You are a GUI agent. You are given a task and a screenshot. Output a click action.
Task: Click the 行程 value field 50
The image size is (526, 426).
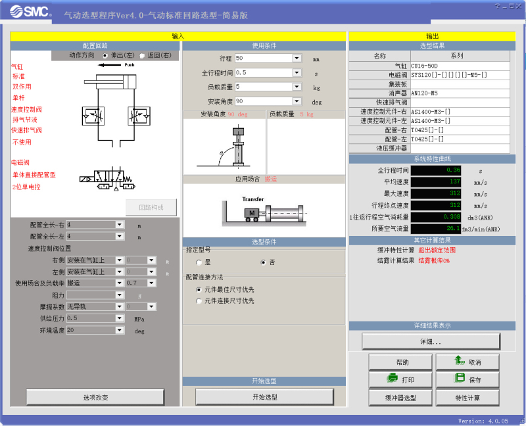click(x=264, y=58)
